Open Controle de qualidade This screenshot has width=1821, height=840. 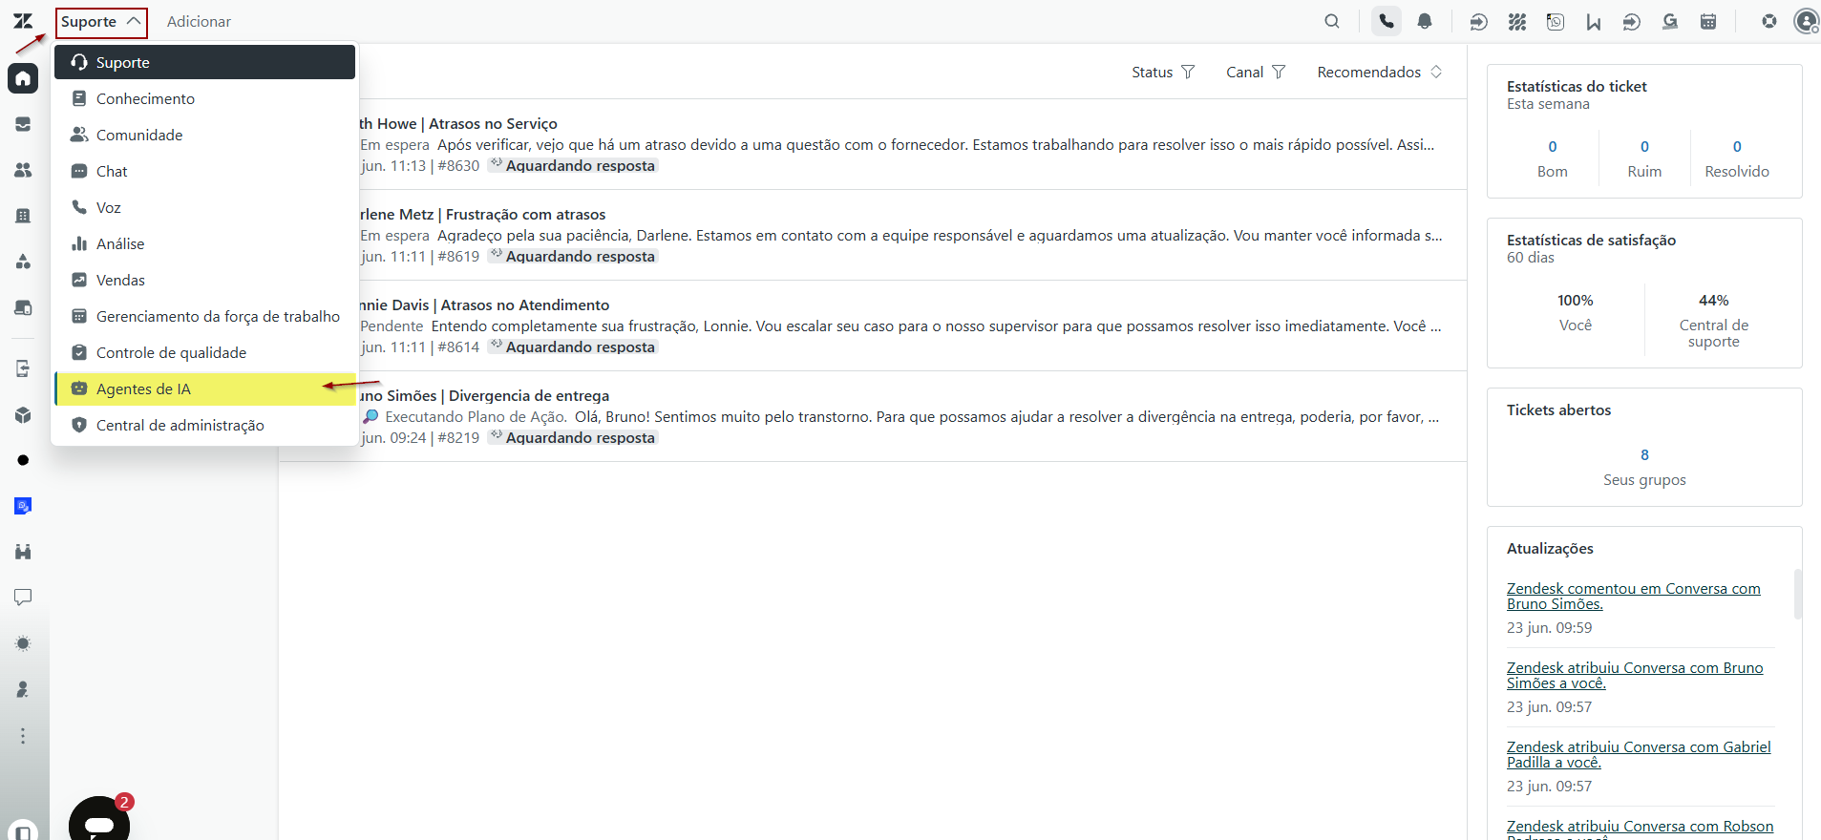[x=204, y=352]
